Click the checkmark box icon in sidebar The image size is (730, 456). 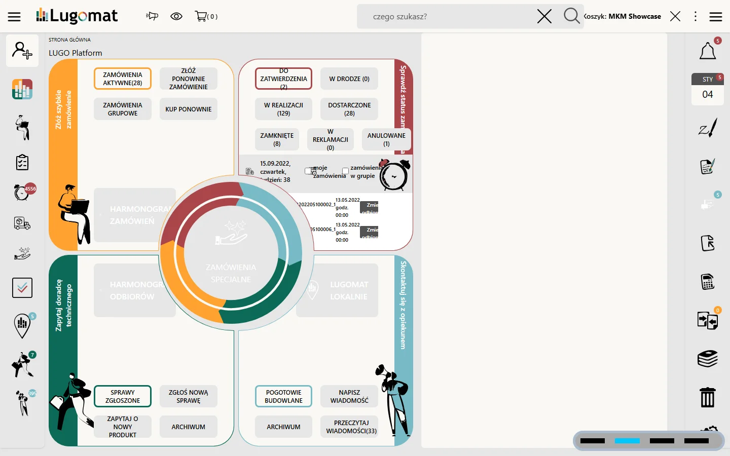click(22, 288)
